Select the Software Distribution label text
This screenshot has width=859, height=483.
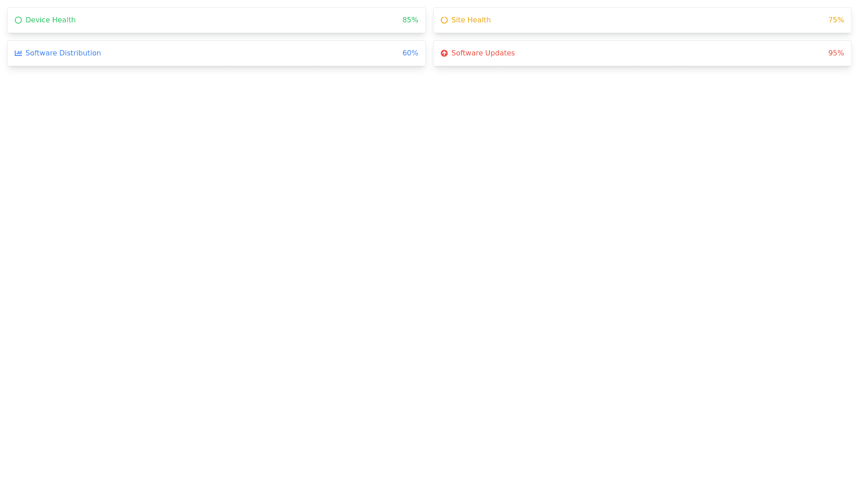(63, 53)
